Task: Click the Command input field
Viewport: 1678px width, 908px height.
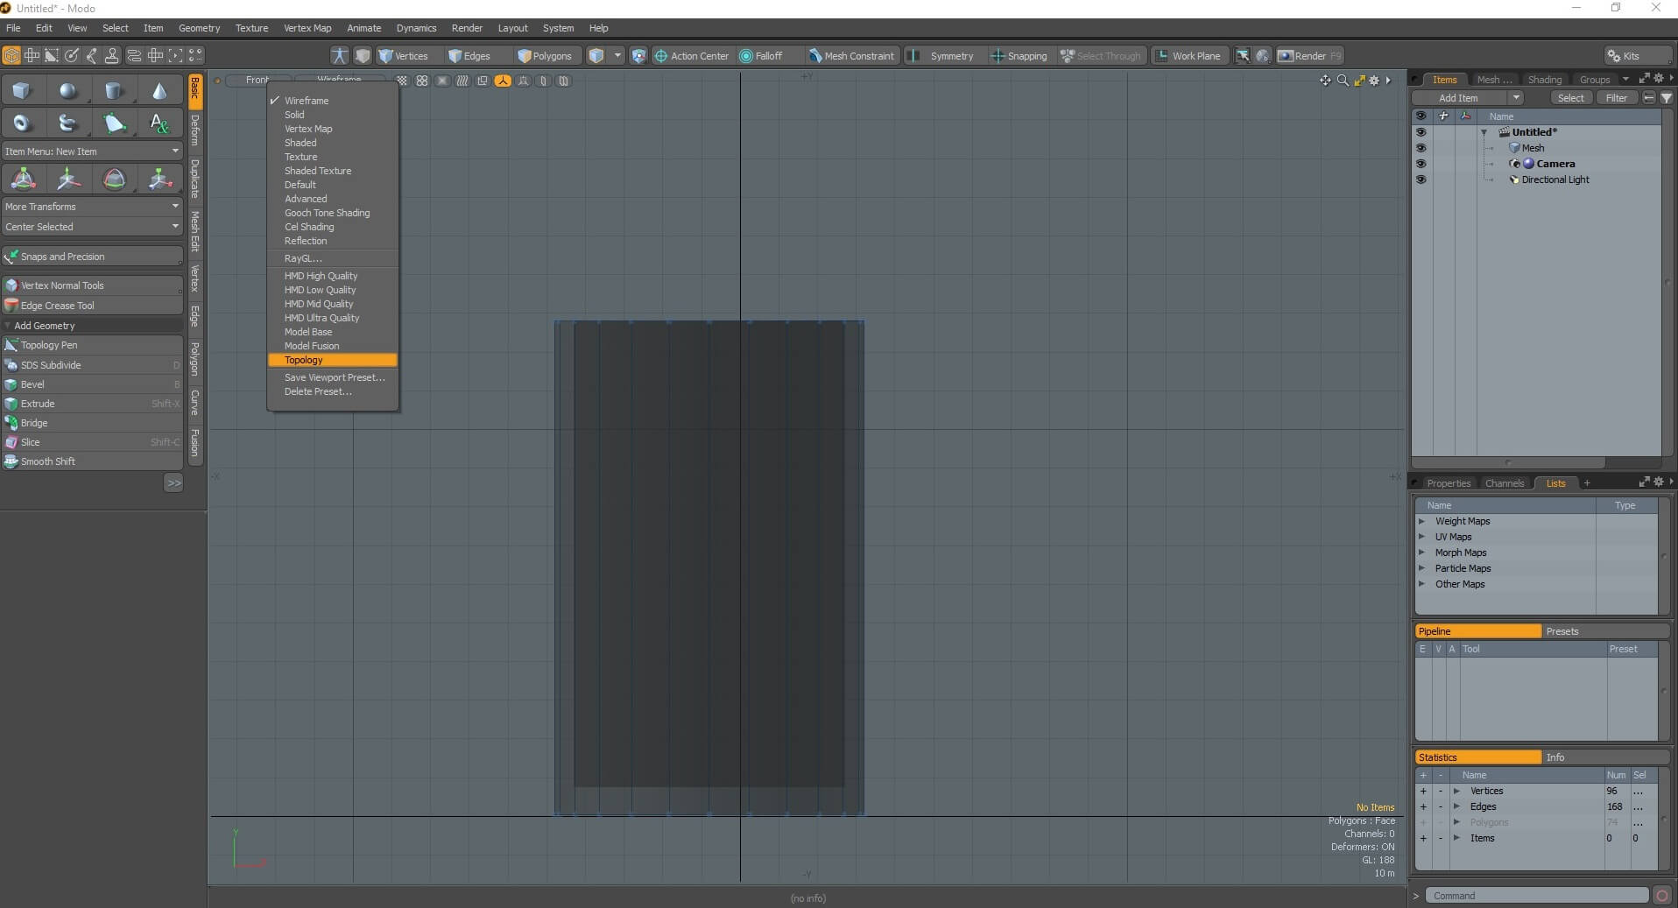Action: [x=1537, y=895]
